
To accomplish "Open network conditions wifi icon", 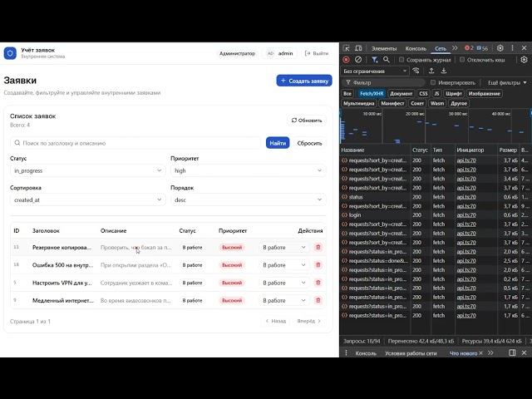I will click(416, 71).
